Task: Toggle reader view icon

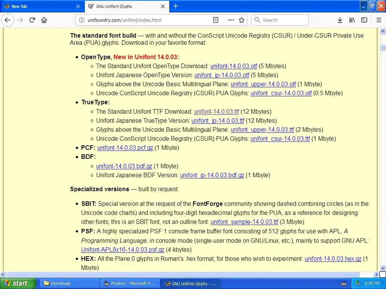Action: pos(215,20)
